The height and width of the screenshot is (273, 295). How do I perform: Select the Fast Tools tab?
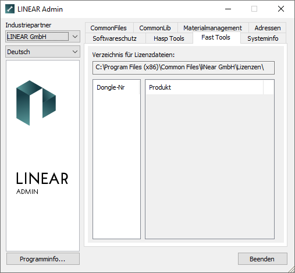point(216,37)
